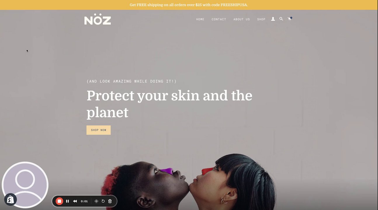
Task: Open the account login icon
Action: coord(273,19)
